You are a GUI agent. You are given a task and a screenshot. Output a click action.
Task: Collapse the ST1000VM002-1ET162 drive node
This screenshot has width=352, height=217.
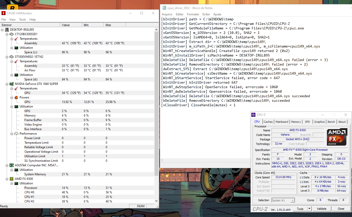pyautogui.click(x=7, y=57)
